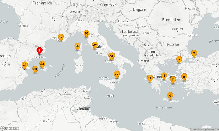The height and width of the screenshot is (131, 219).
Task: Click marker 12 in western Greece
Action: [150, 78]
